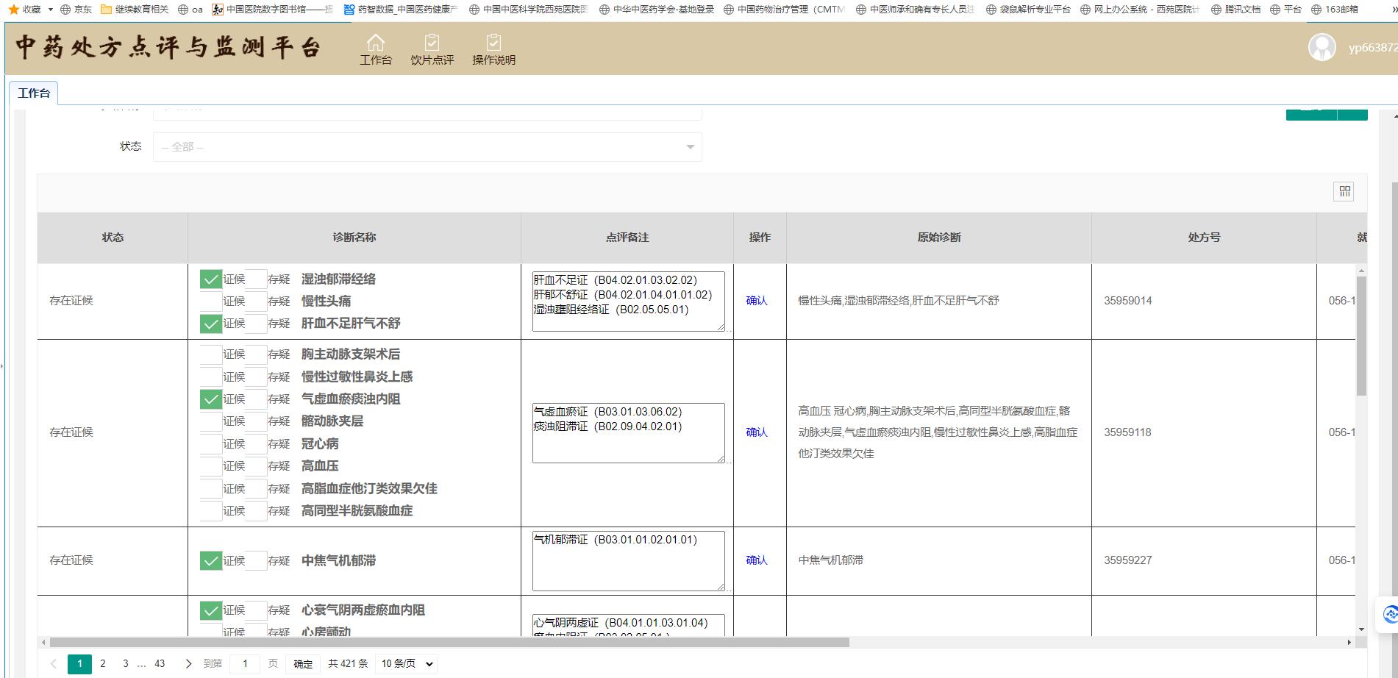The height and width of the screenshot is (678, 1398).
Task: Go to next page arrow in pagination
Action: 188,663
